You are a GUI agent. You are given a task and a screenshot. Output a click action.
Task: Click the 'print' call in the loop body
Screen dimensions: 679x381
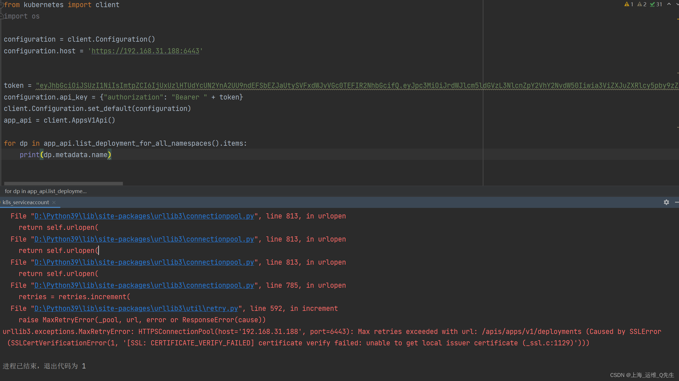29,155
